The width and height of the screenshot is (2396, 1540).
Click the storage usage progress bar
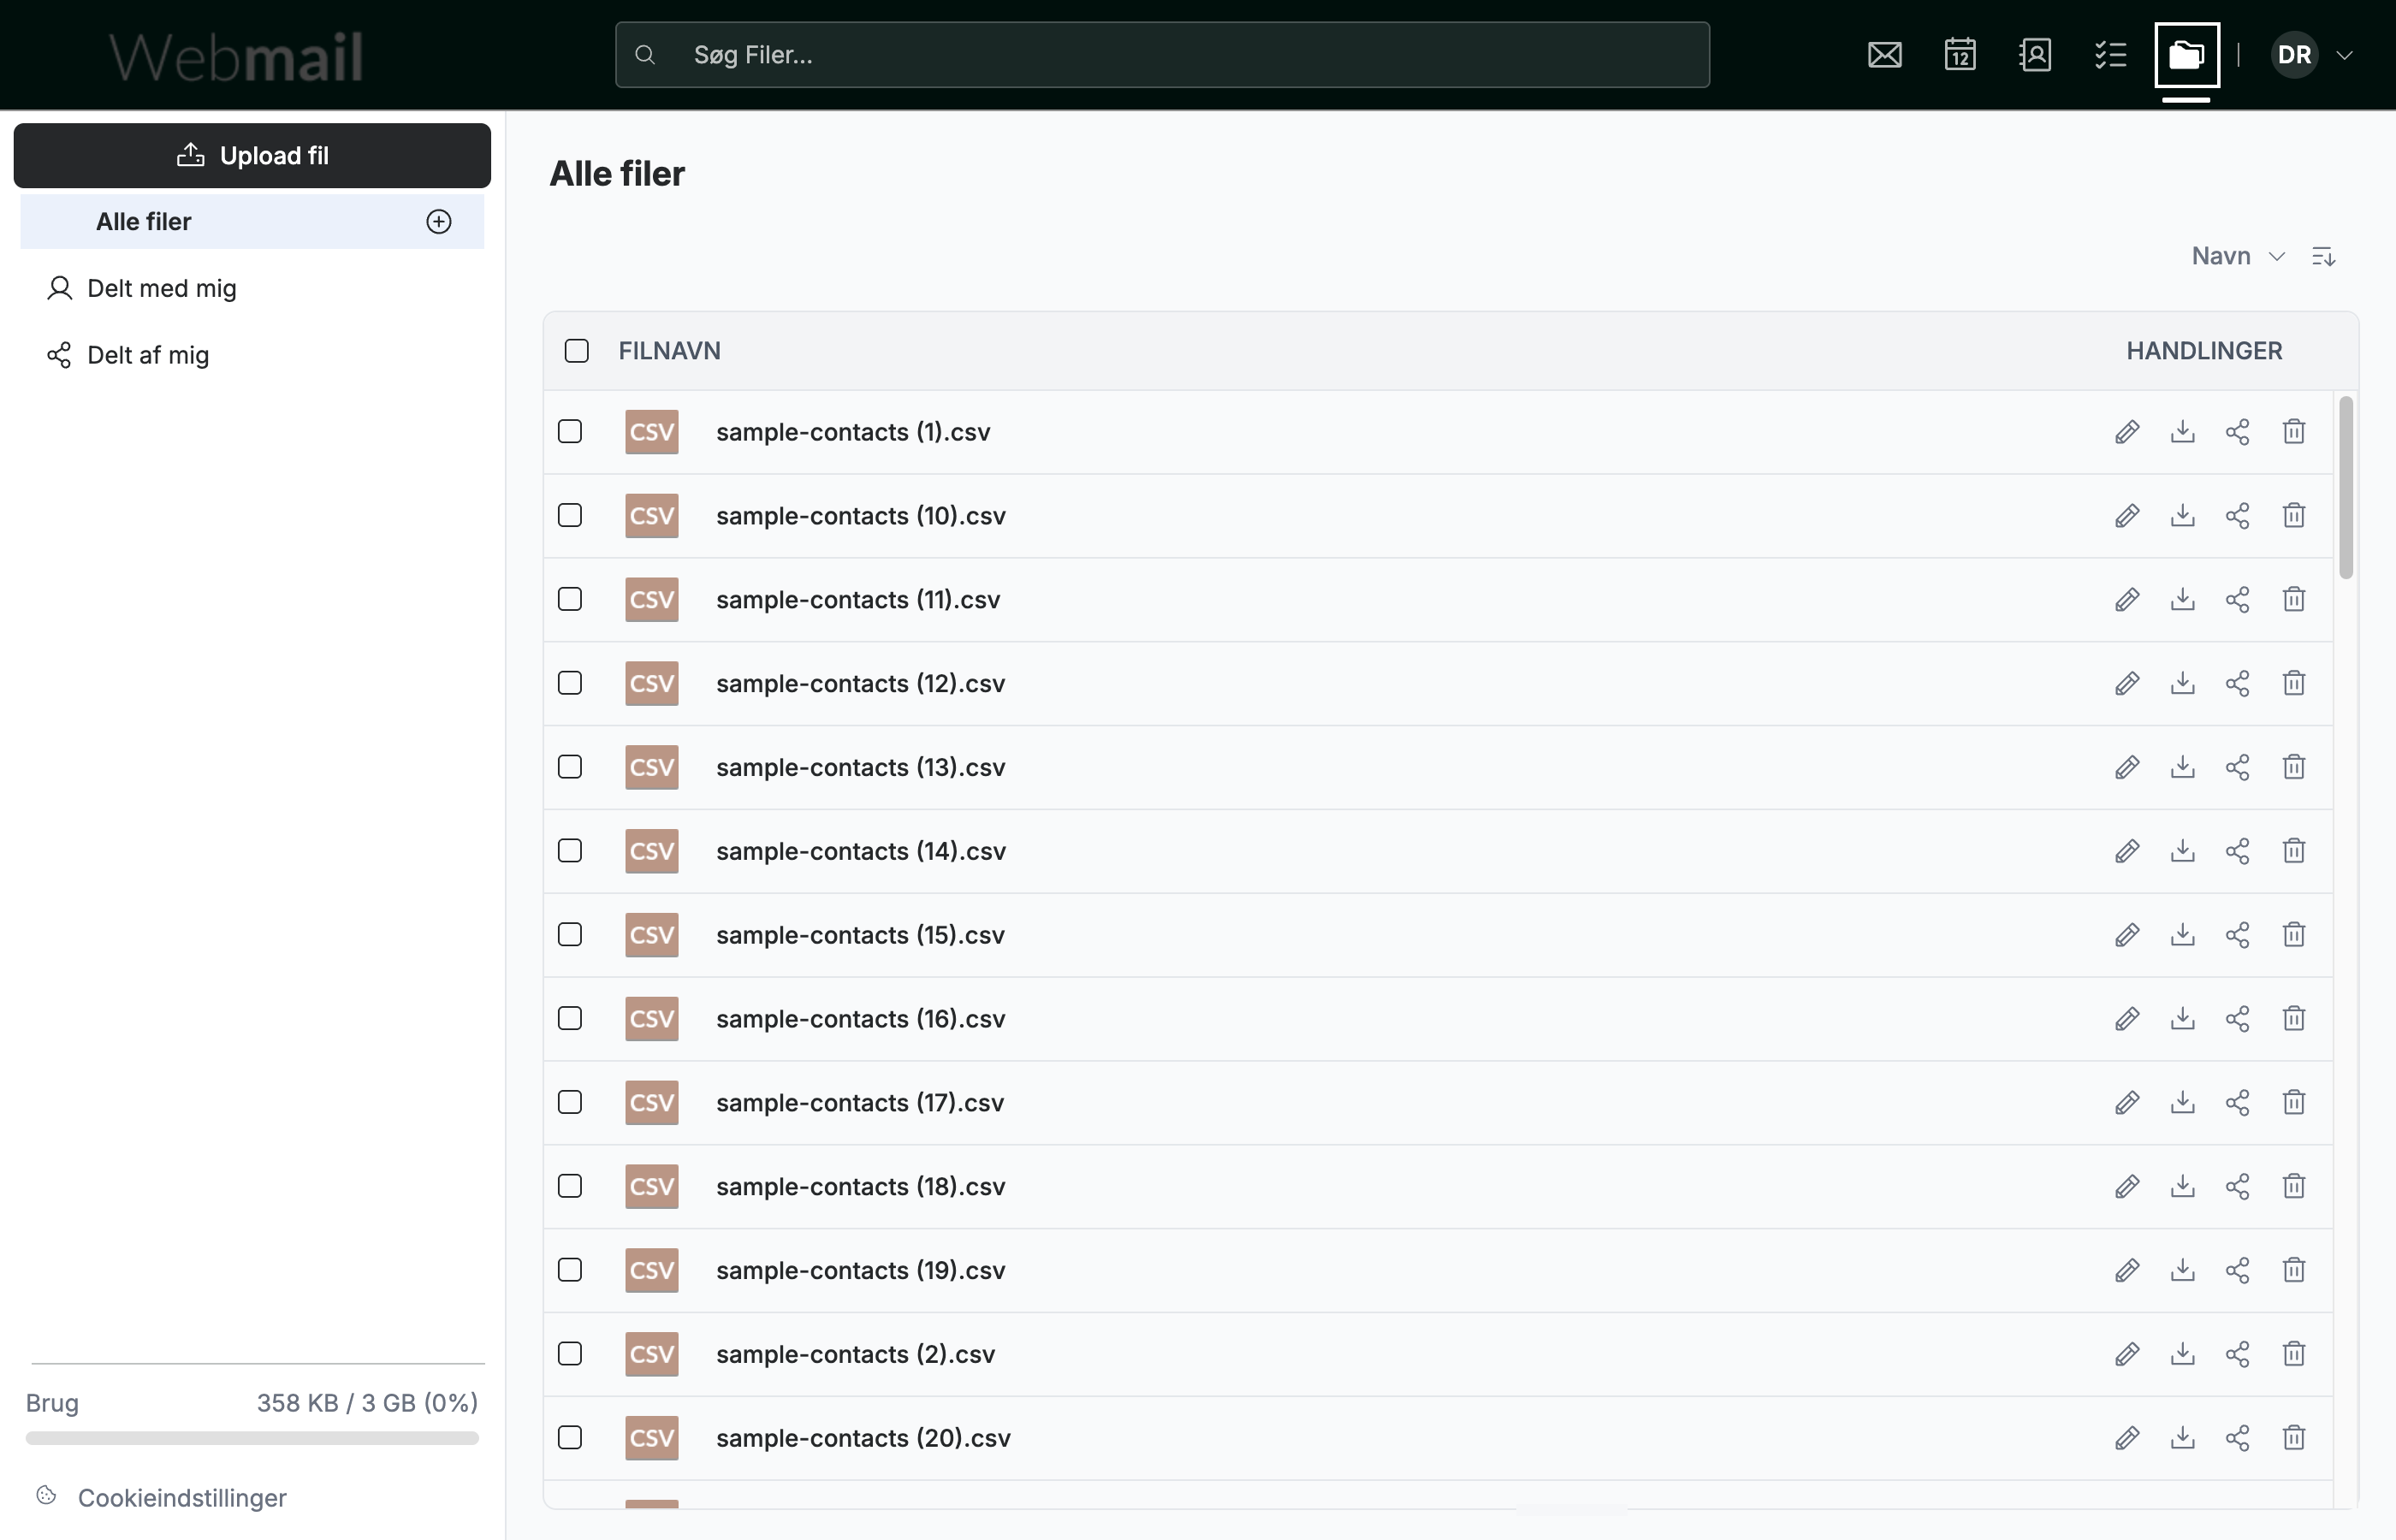[x=252, y=1439]
